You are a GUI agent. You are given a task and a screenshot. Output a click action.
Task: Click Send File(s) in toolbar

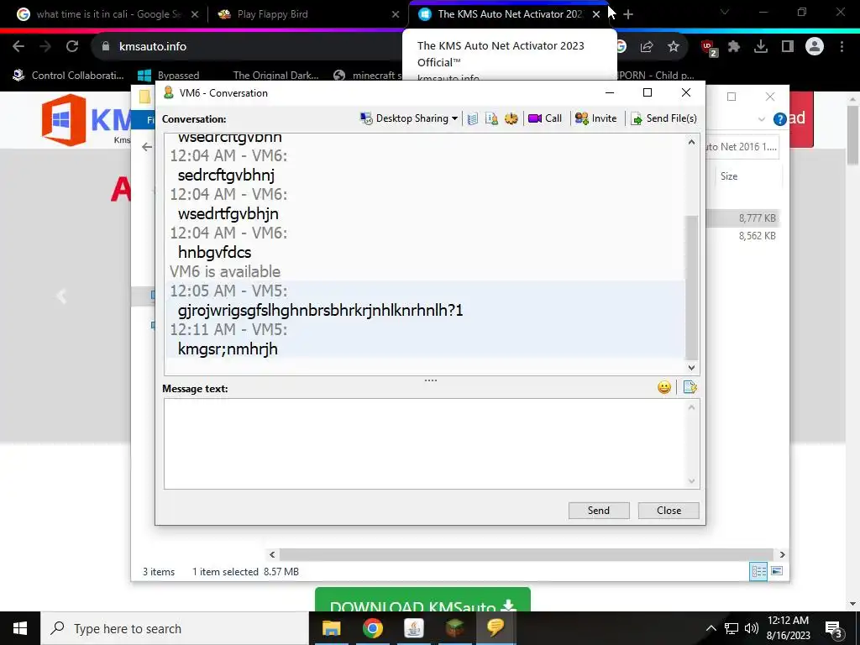pos(663,118)
